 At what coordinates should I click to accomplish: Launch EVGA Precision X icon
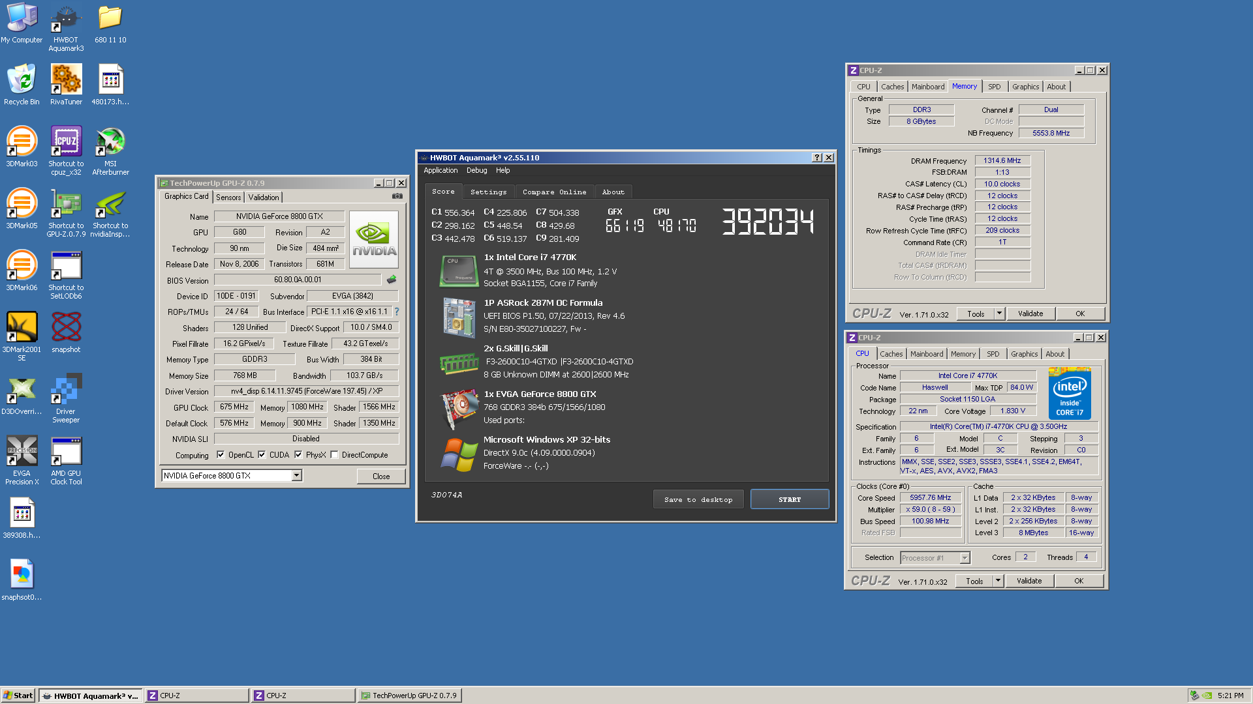tap(22, 460)
